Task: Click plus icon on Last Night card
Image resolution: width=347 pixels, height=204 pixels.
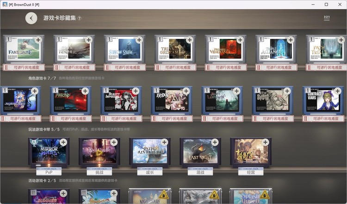Action: (215, 142)
